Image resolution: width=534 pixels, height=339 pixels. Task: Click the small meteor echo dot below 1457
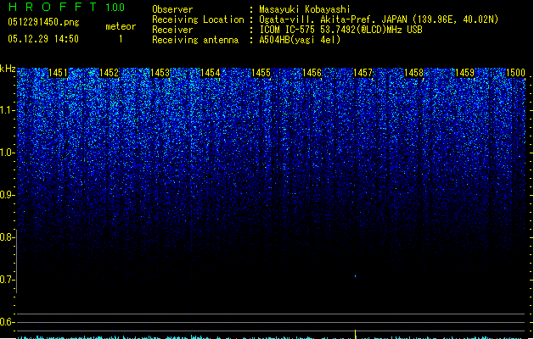(x=355, y=275)
